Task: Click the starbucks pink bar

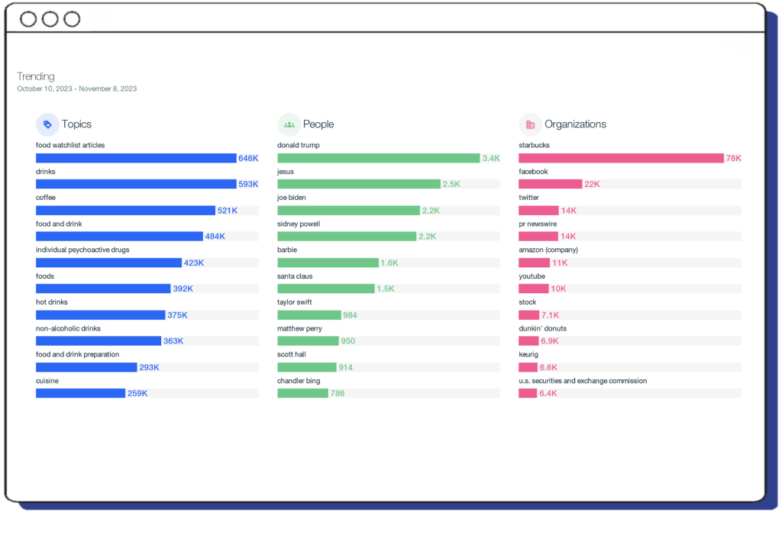Action: click(620, 158)
